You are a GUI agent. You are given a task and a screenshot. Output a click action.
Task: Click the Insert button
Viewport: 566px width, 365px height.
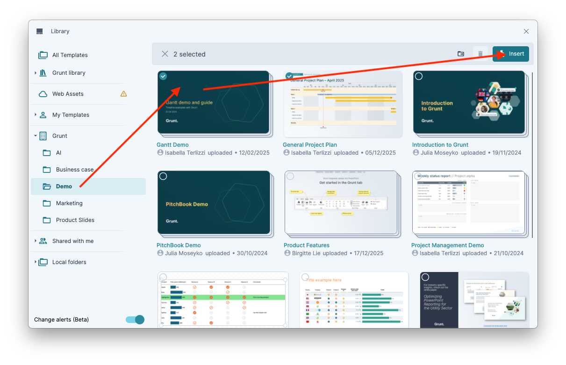point(511,54)
